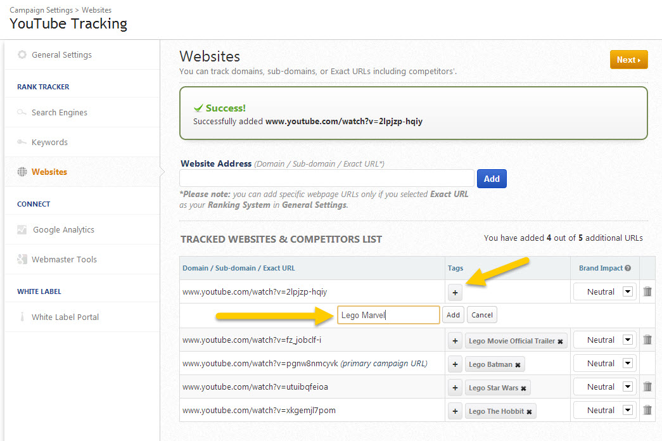Remove the Lego Batman tag

[x=518, y=365]
